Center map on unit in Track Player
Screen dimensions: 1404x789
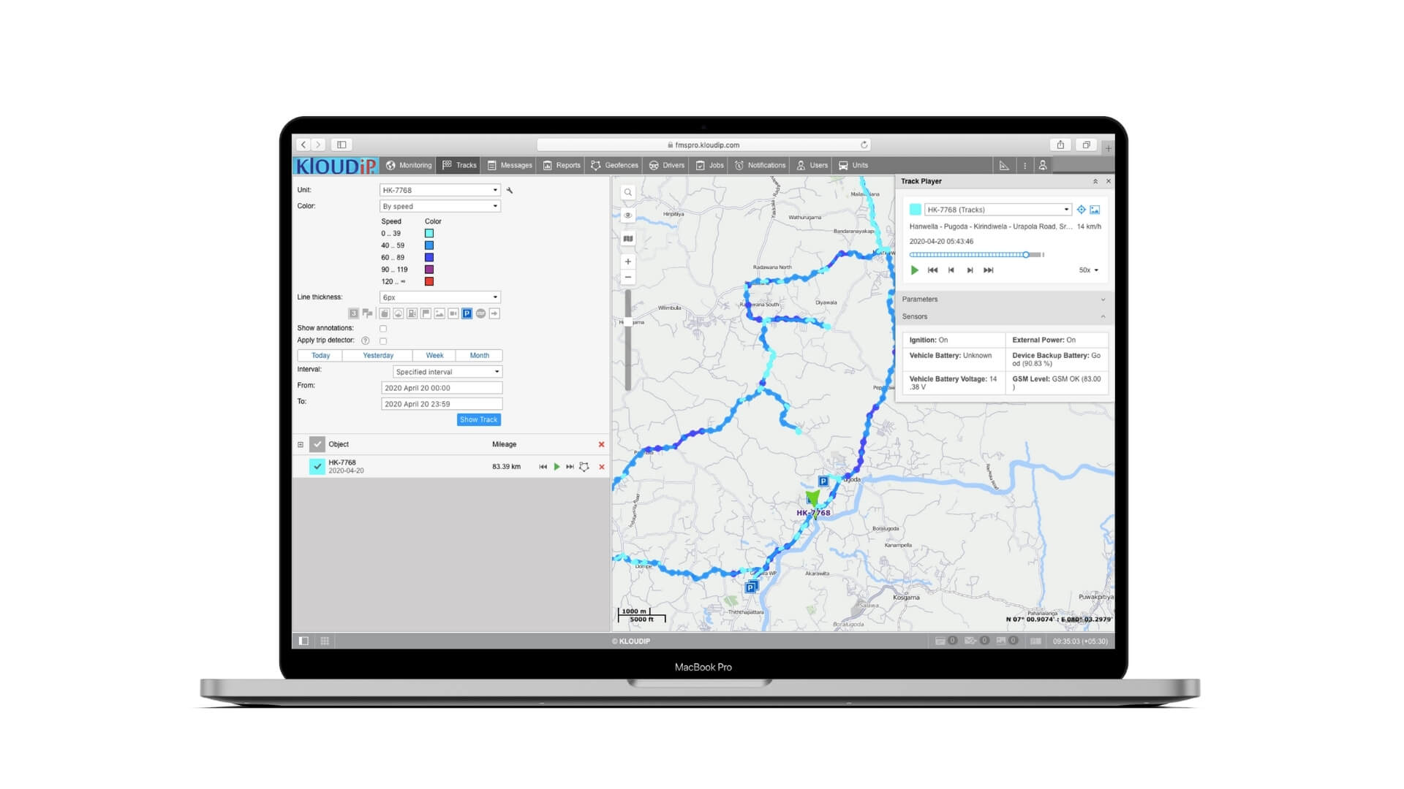pyautogui.click(x=1081, y=210)
